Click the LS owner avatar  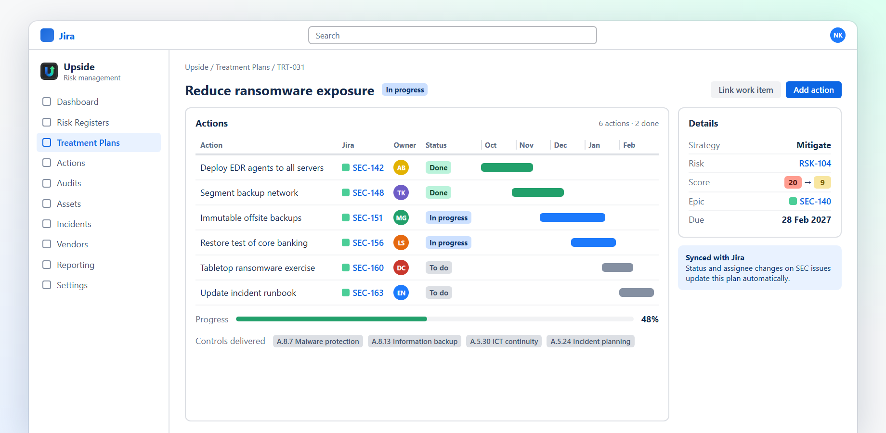pos(401,242)
